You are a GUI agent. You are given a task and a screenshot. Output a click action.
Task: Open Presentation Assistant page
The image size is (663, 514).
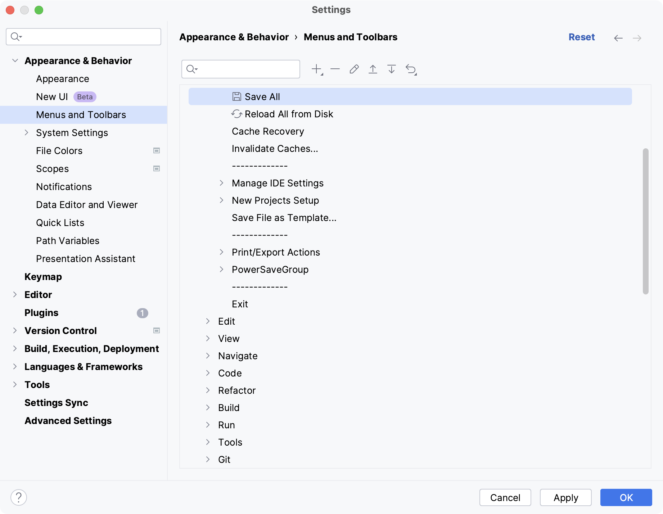coord(86,259)
